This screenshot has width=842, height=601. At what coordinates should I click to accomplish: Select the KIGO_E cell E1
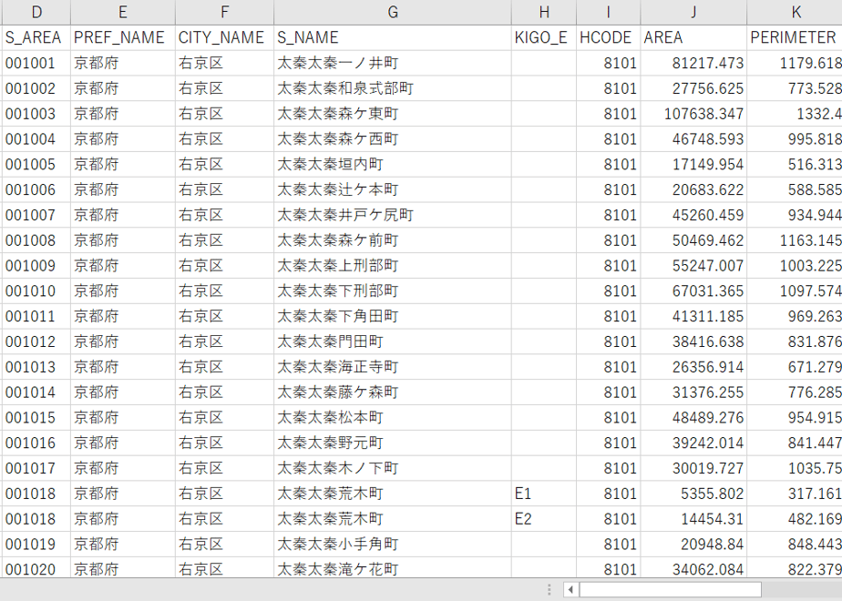pos(544,494)
